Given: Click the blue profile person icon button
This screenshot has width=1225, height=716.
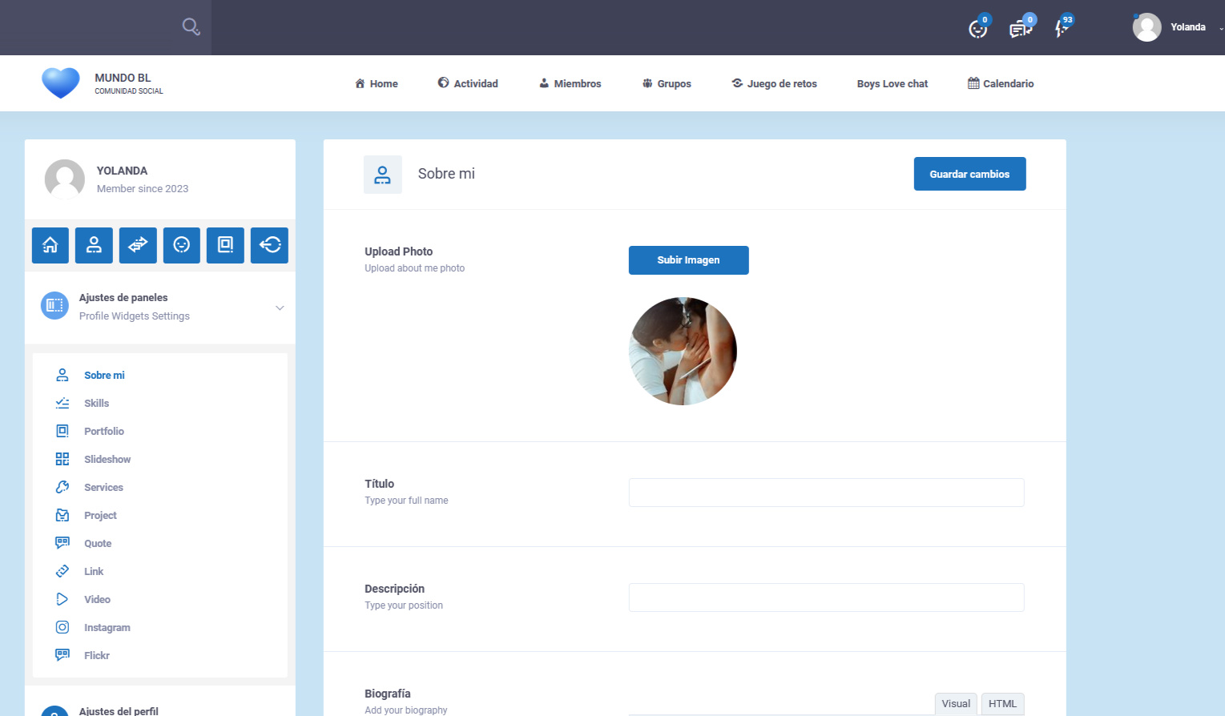Looking at the screenshot, I should point(94,245).
